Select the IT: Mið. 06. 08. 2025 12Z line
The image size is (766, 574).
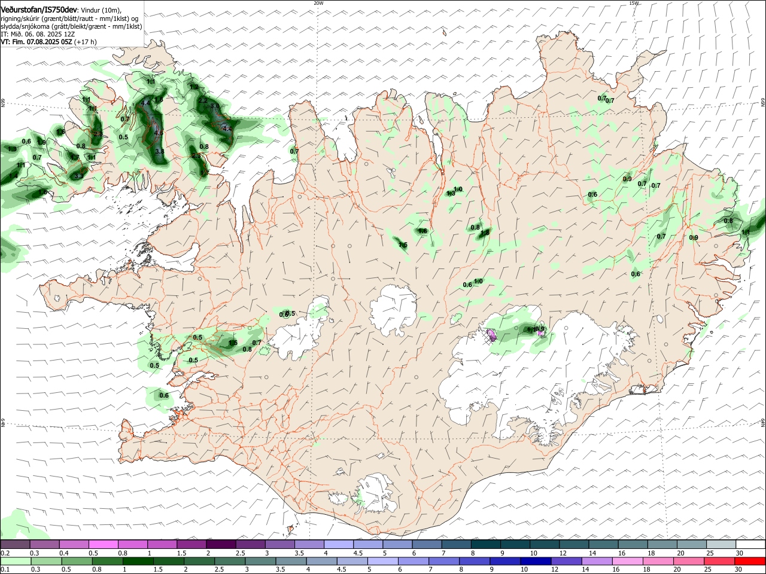[38, 34]
